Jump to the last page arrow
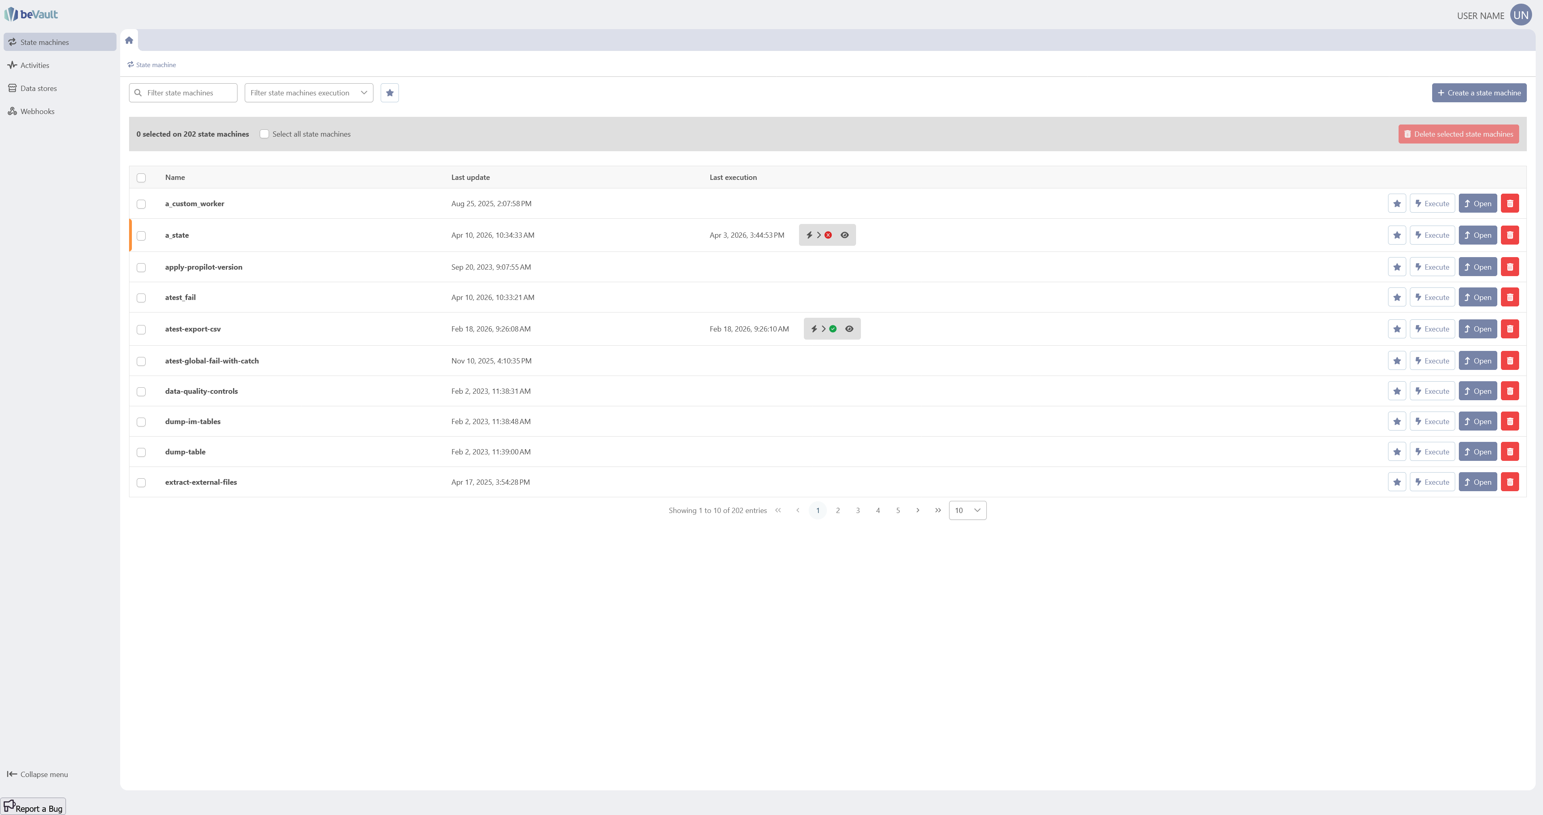 (938, 511)
